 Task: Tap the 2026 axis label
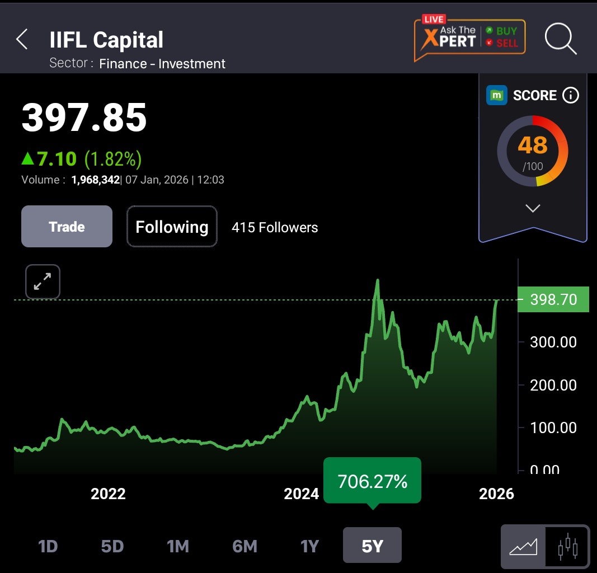496,494
